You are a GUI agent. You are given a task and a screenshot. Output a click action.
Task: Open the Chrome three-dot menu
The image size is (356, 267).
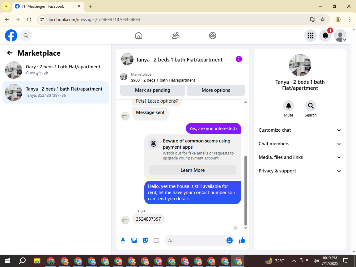(x=349, y=19)
